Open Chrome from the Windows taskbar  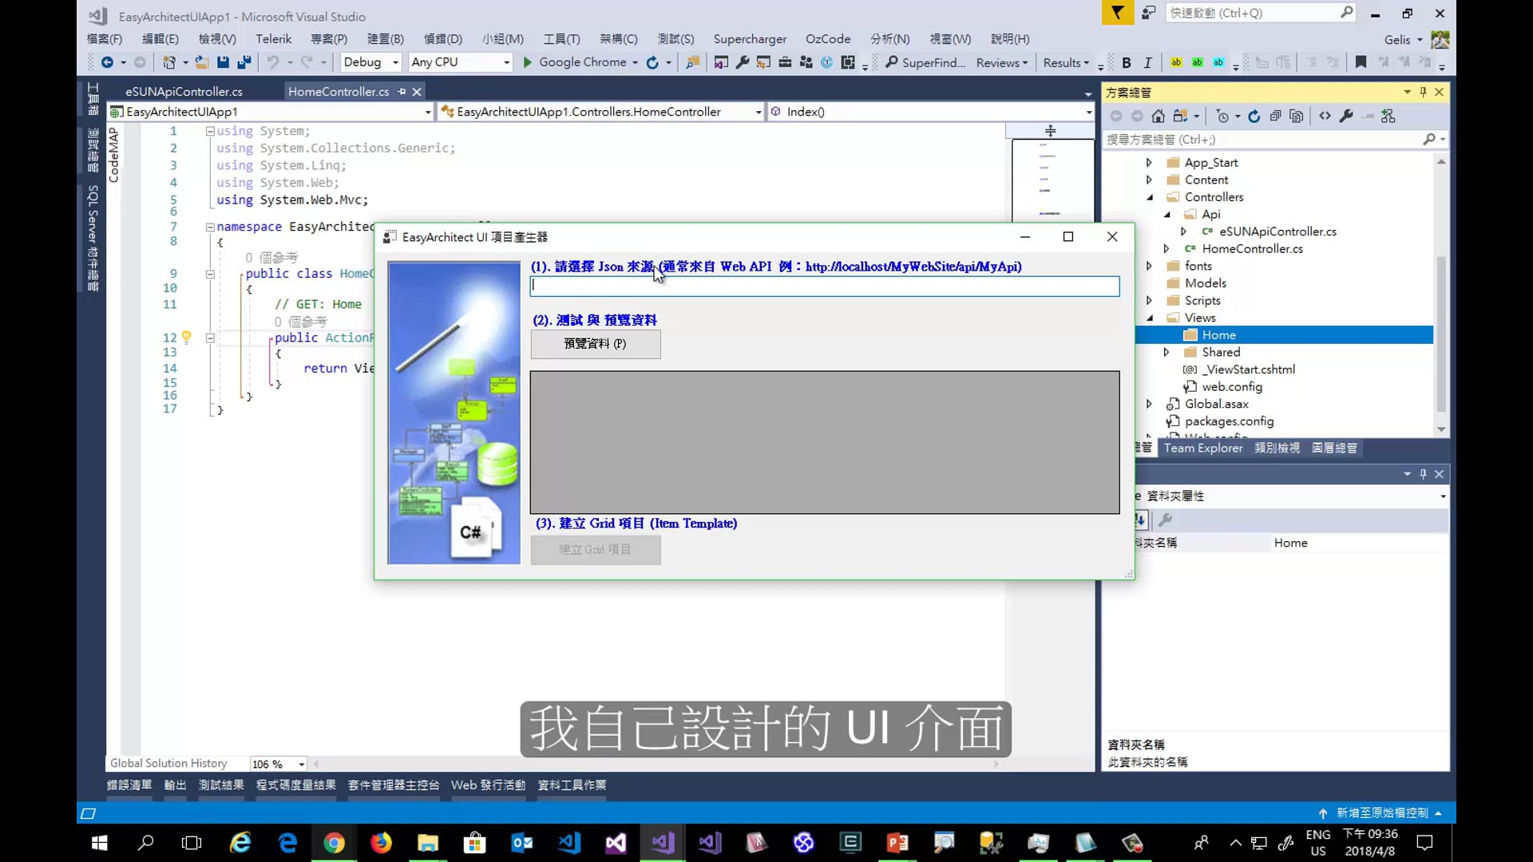(334, 843)
